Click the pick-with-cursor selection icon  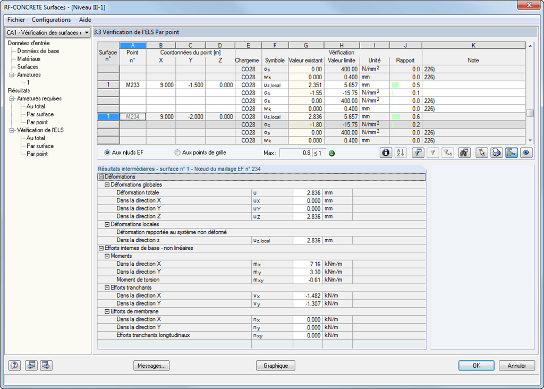pos(481,153)
